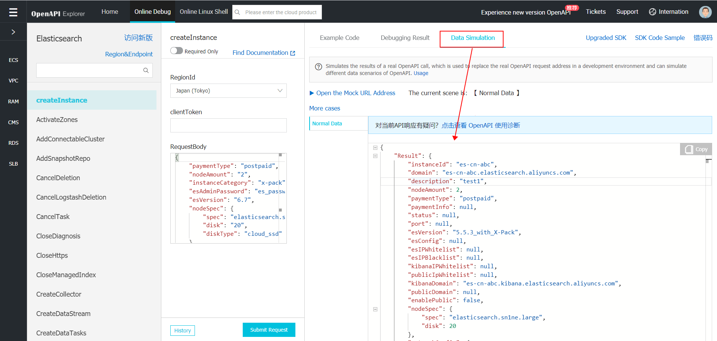Viewport: 717px width, 341px height.
Task: Focus the cloud product search box
Action: (277, 12)
